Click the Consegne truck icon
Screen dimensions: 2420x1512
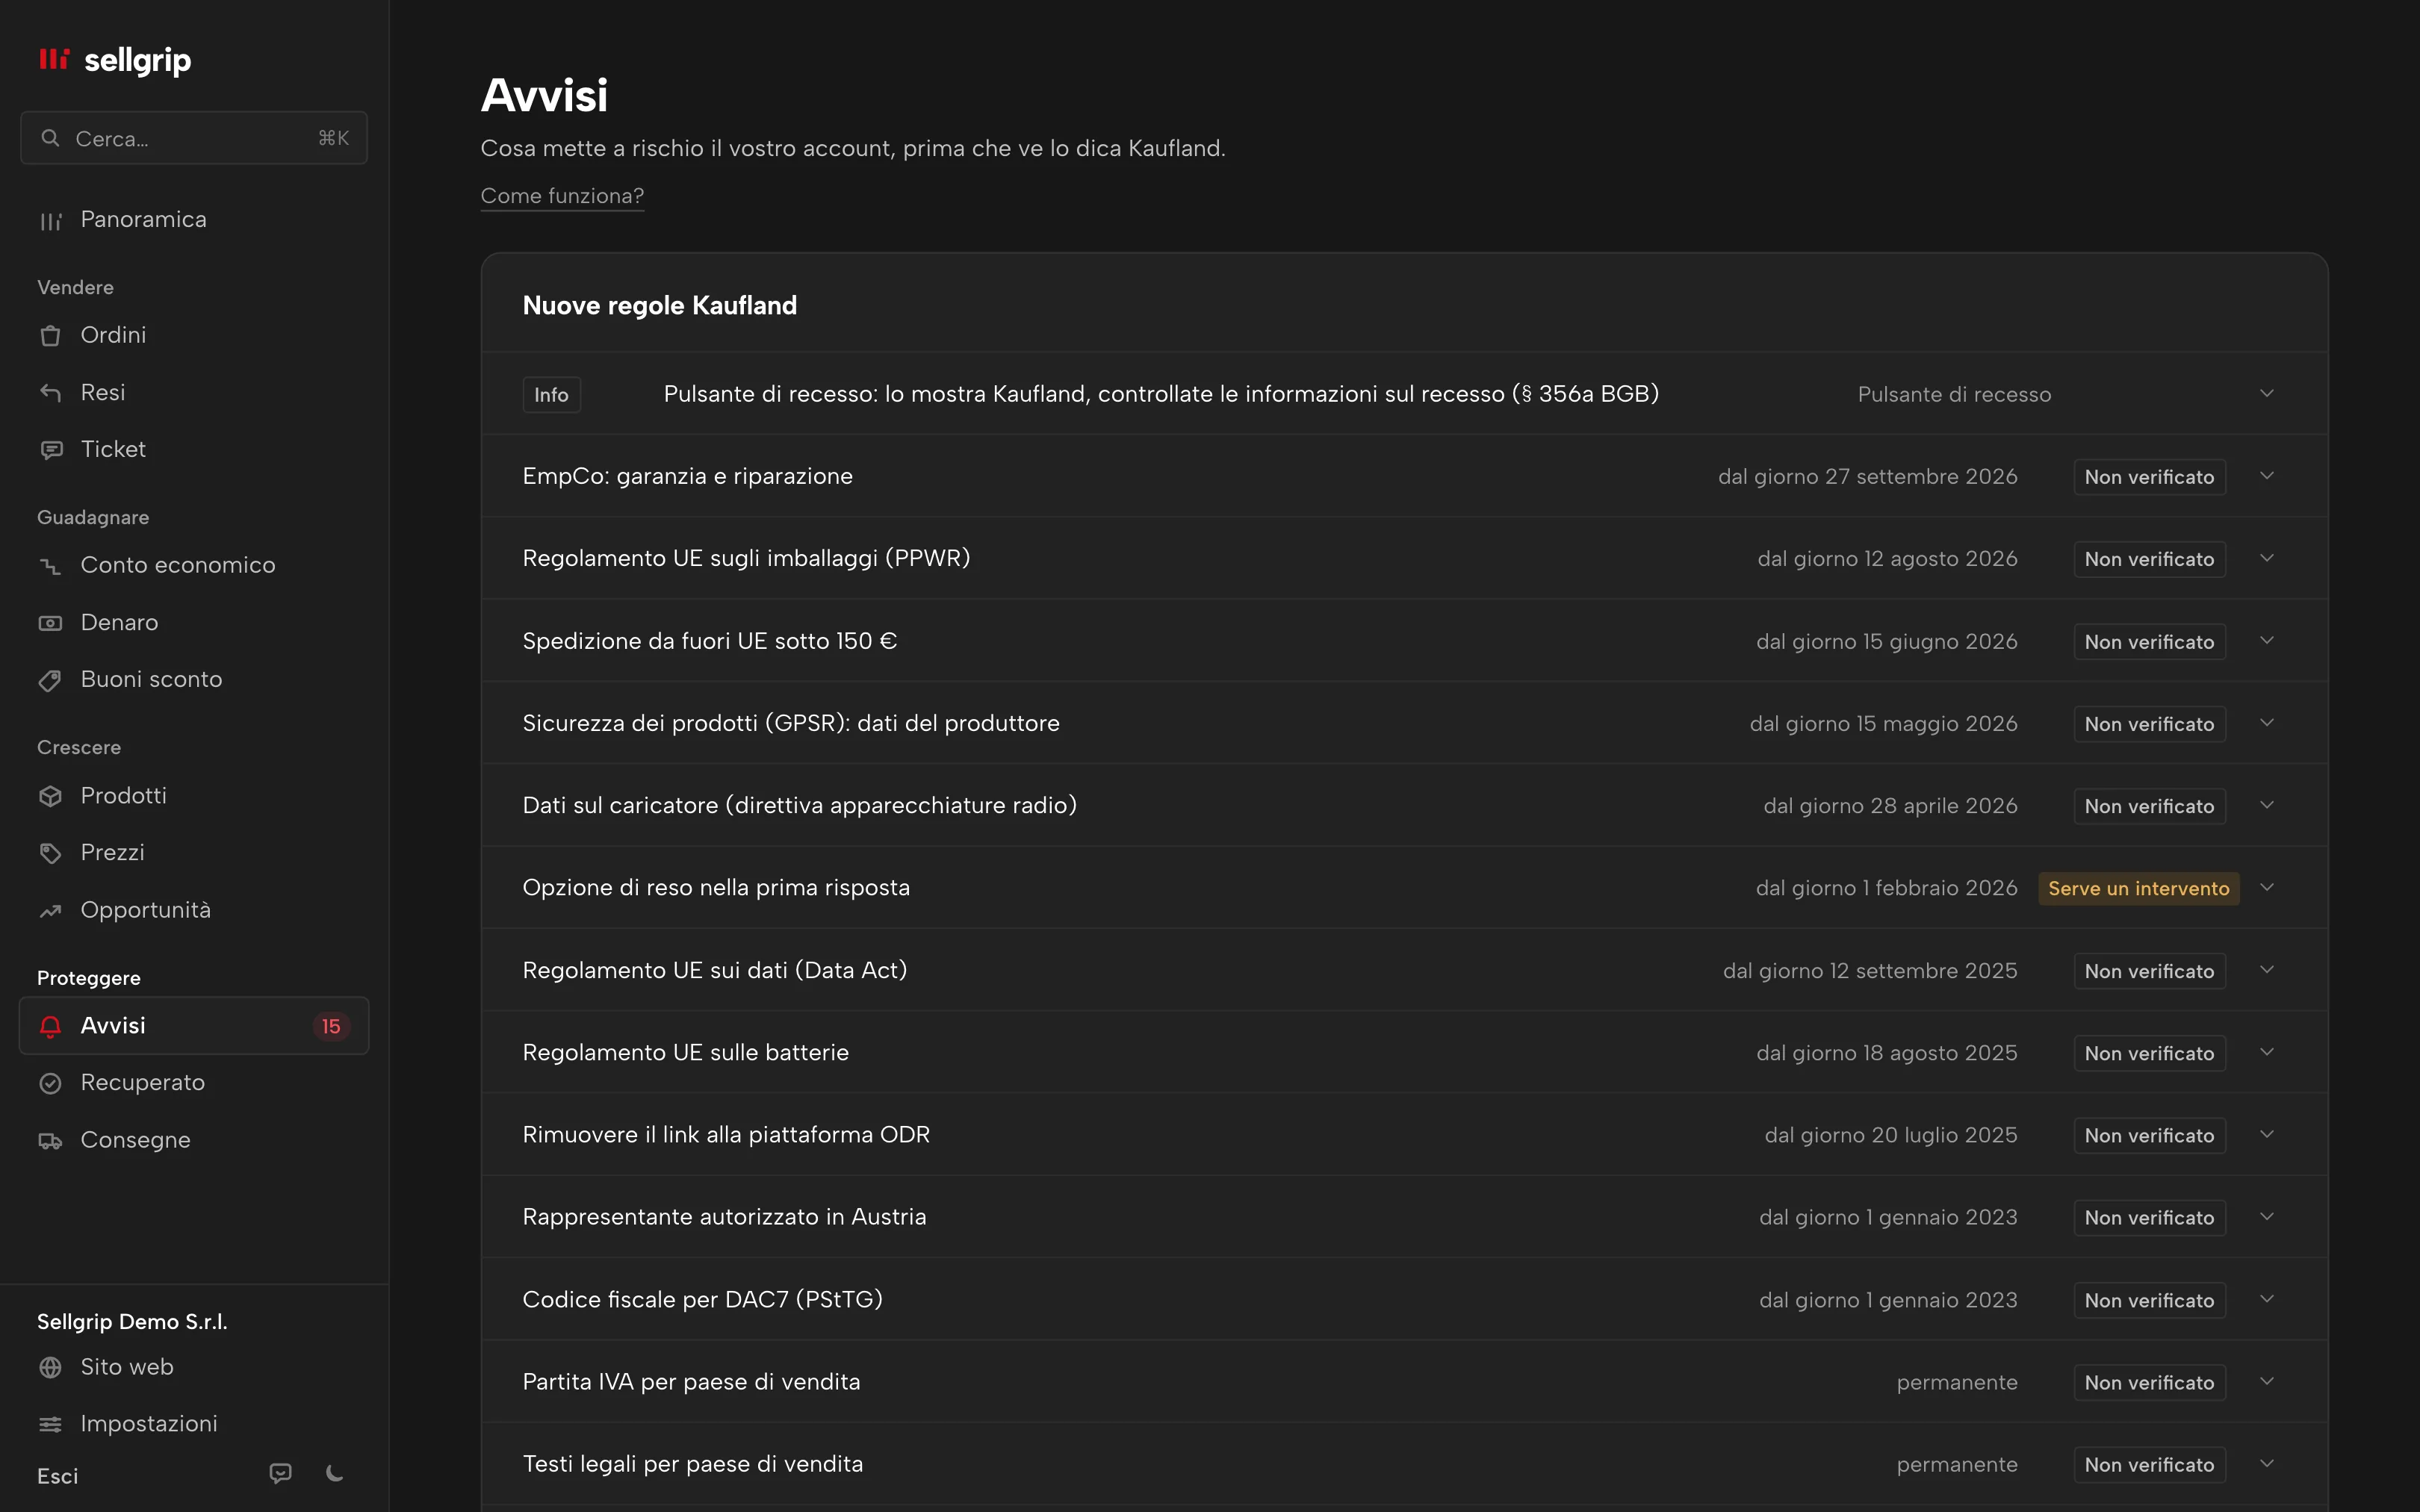(50, 1140)
